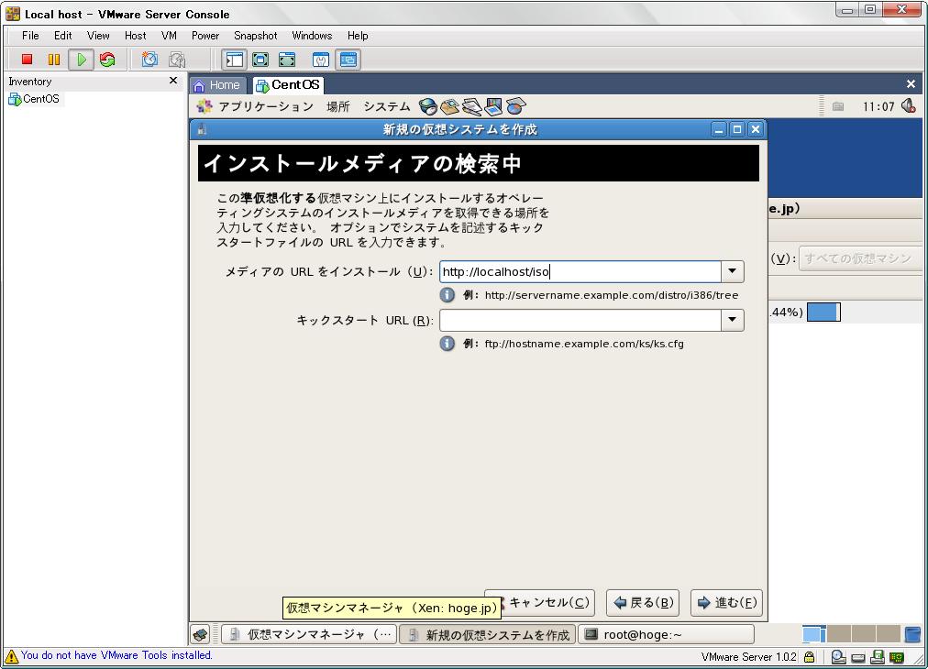The width and height of the screenshot is (928, 669).
Task: Switch to 仮想マシンマネージャ taskbar window
Action: pos(309,635)
